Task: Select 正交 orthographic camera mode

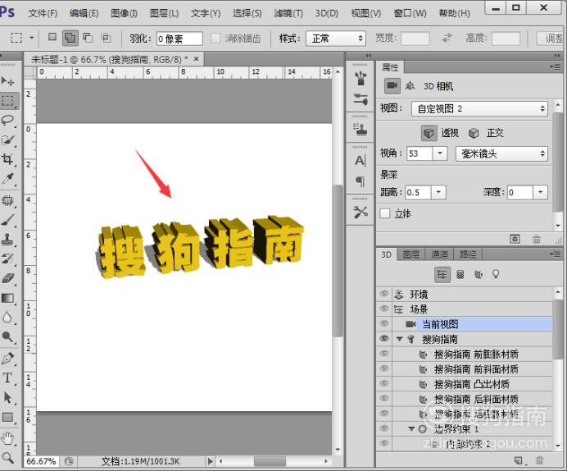Action: (474, 133)
